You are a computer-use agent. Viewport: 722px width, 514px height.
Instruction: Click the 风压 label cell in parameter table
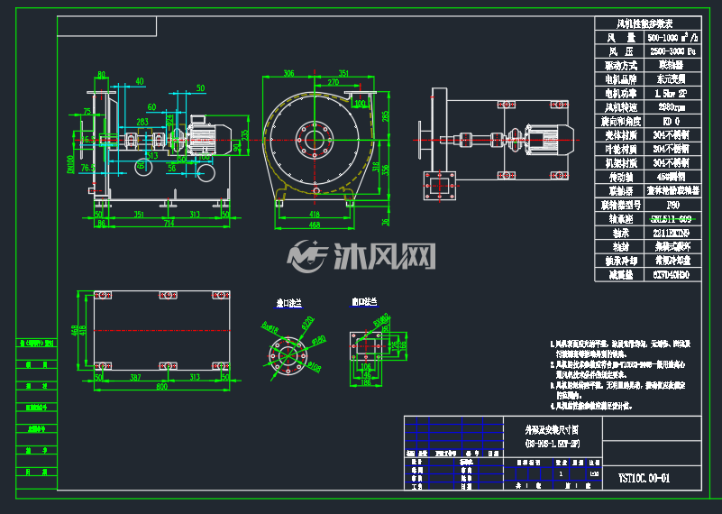tap(620, 51)
